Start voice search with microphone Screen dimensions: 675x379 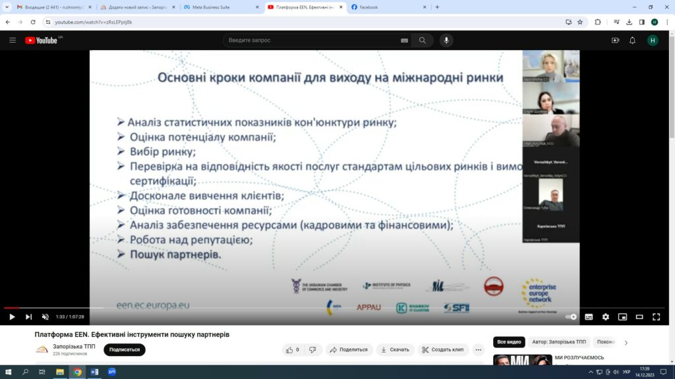(x=446, y=40)
